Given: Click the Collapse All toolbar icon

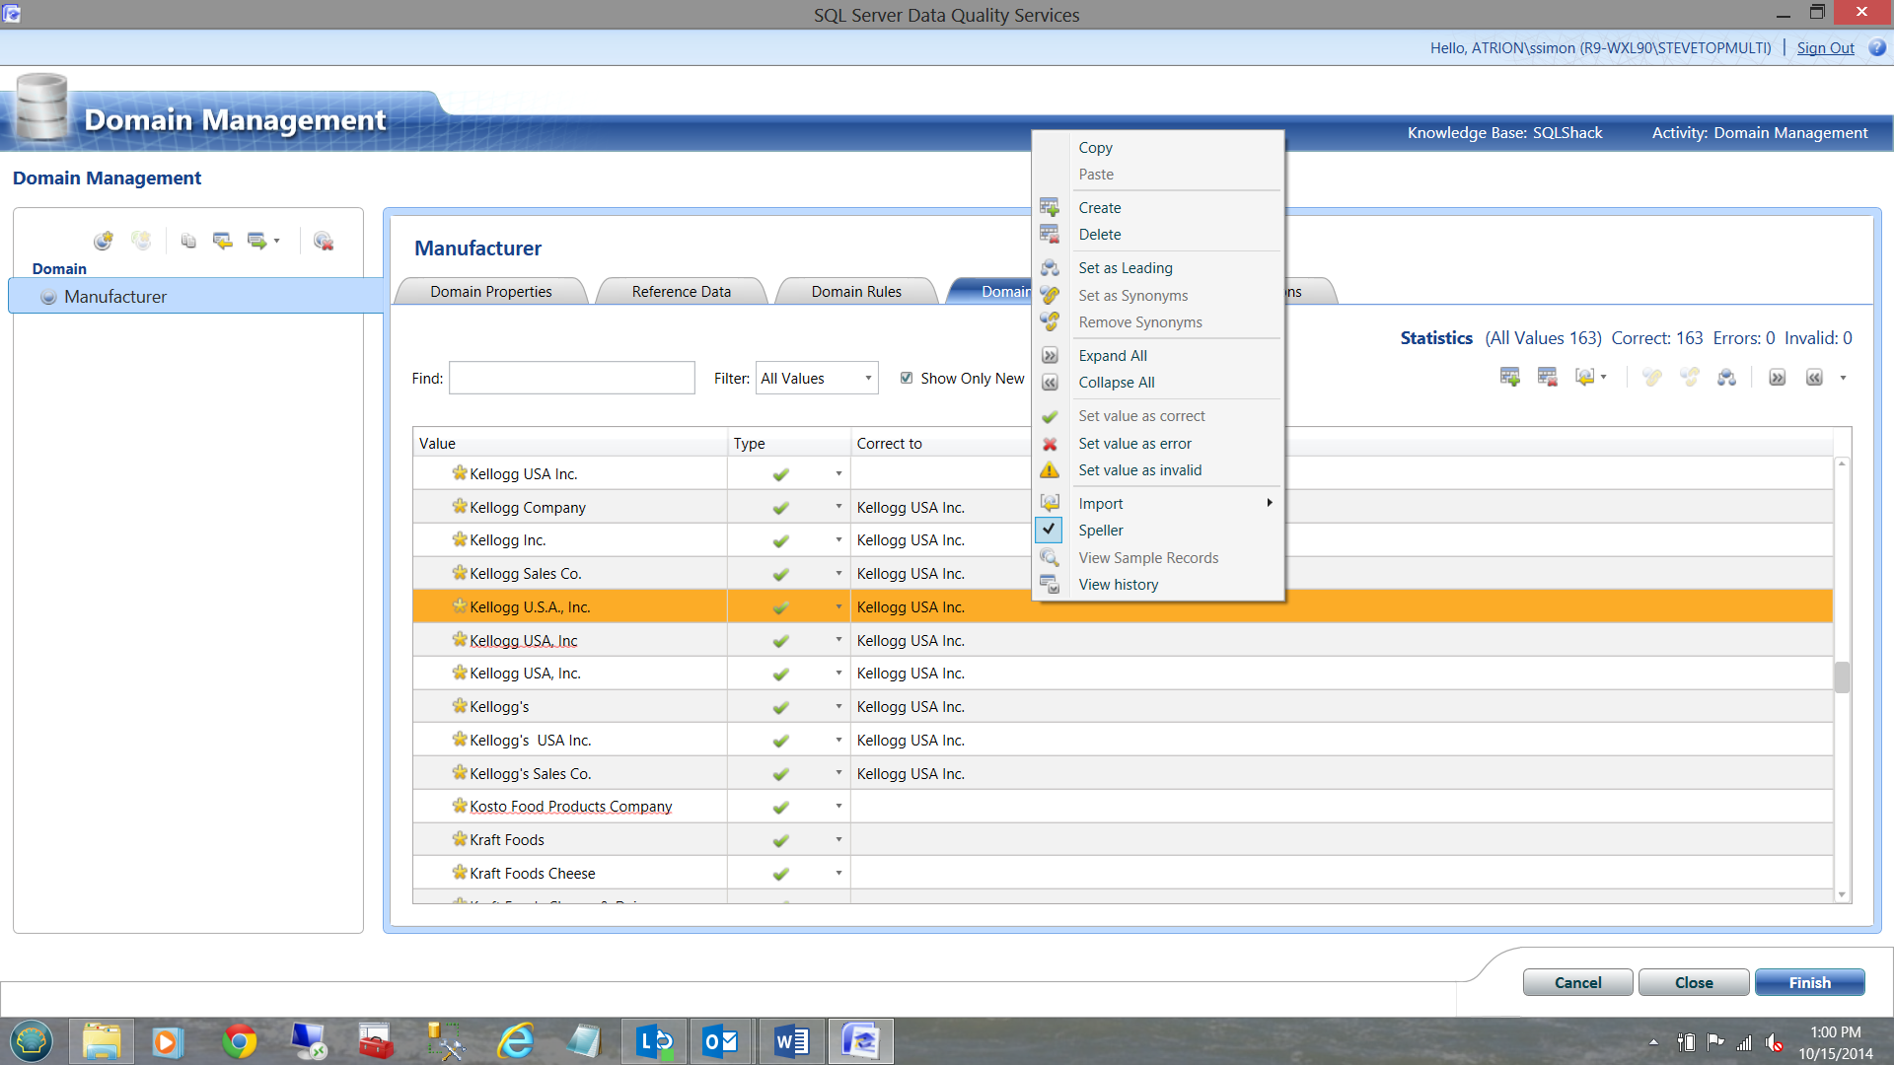Looking at the screenshot, I should point(1814,378).
